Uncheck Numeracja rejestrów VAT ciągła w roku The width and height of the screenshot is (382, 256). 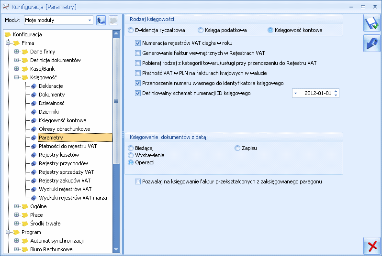(x=138, y=43)
